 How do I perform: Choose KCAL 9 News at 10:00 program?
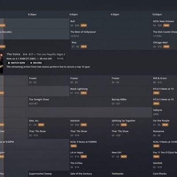[x=165, y=144]
